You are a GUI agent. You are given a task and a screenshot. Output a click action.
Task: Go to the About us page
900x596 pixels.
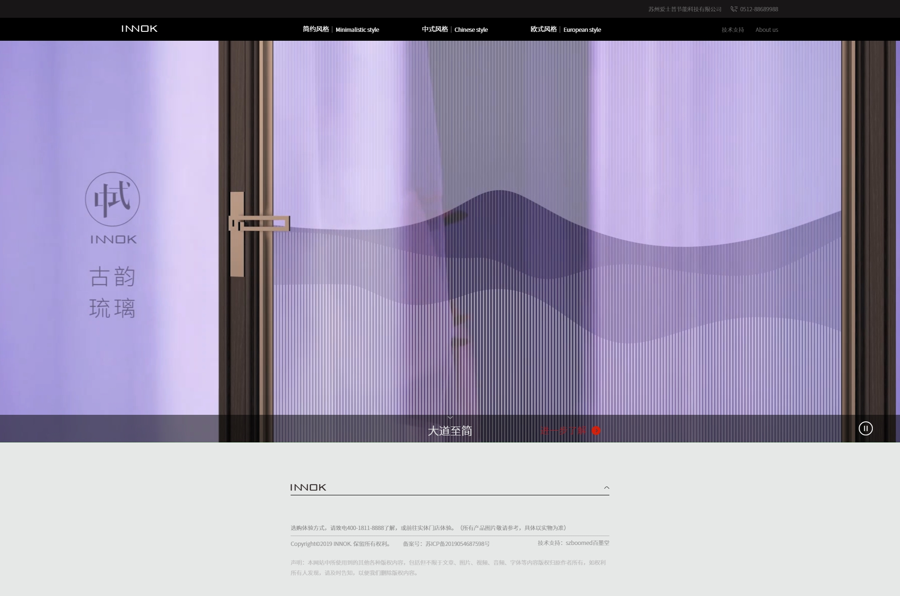(x=766, y=29)
